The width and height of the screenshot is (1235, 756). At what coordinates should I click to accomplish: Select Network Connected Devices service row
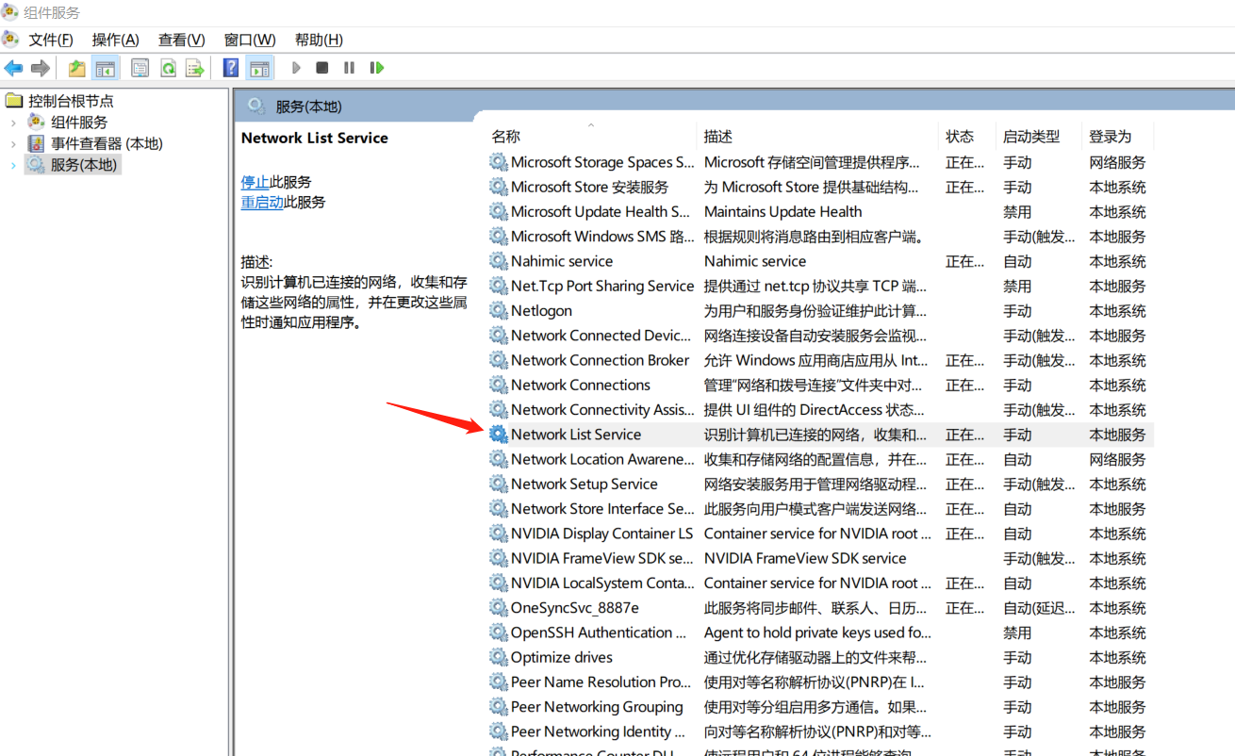click(x=820, y=336)
